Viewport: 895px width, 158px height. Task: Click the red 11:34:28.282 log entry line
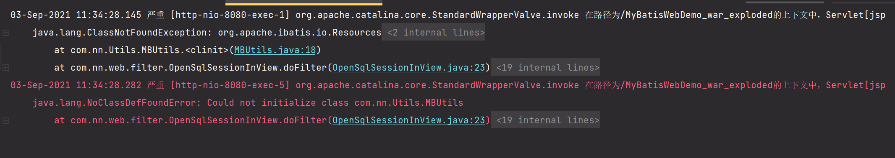[x=448, y=85]
